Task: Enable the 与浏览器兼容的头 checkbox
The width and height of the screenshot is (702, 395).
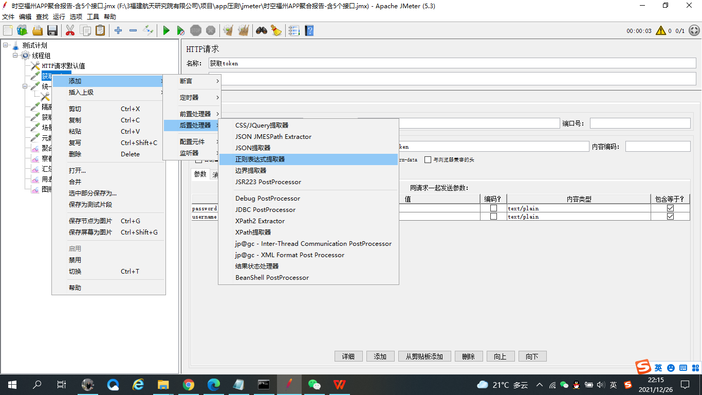Action: [428, 160]
